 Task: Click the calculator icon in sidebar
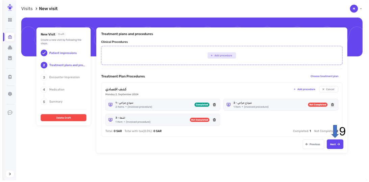coord(10,58)
